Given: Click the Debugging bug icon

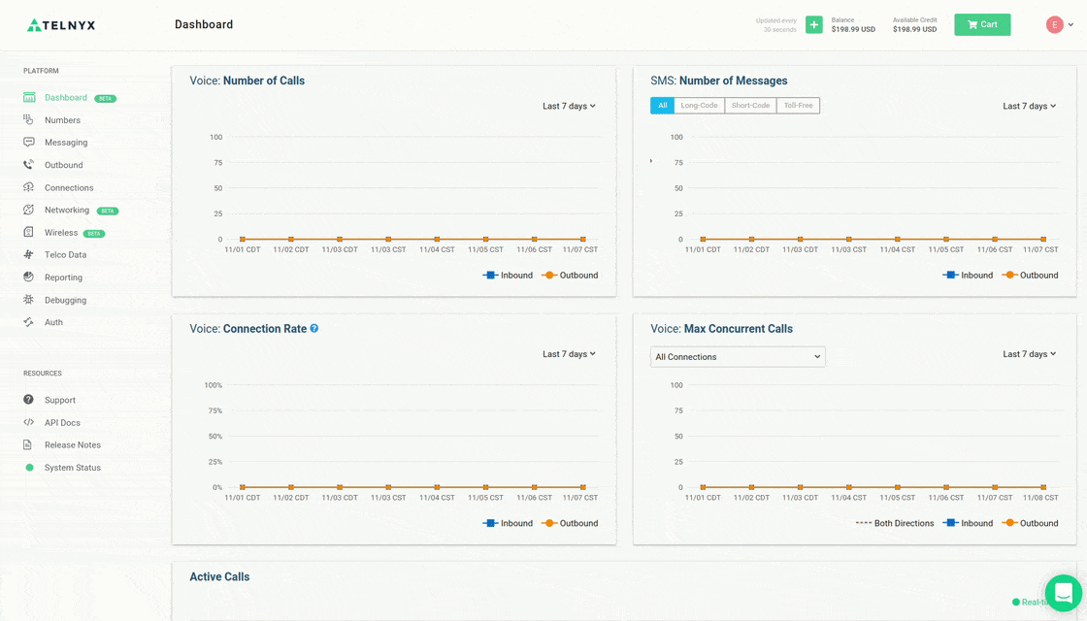Looking at the screenshot, I should click(28, 300).
